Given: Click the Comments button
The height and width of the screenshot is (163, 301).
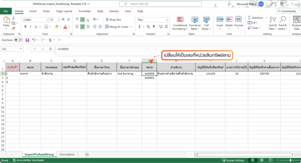Looking at the screenshot, I should click(x=287, y=11).
